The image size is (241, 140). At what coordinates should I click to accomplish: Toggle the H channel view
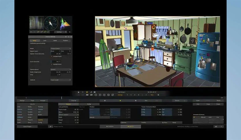pos(138,95)
